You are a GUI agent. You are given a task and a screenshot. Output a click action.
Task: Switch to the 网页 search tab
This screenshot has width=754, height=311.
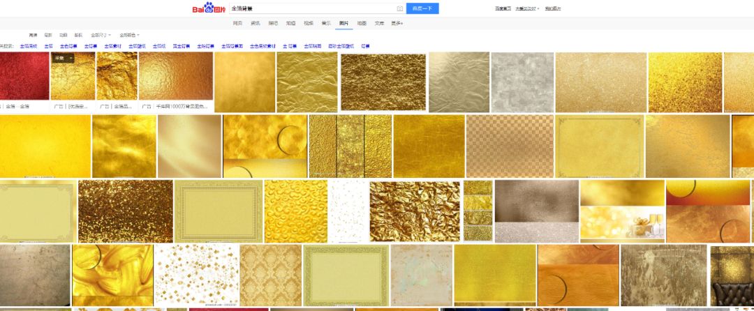(x=237, y=23)
